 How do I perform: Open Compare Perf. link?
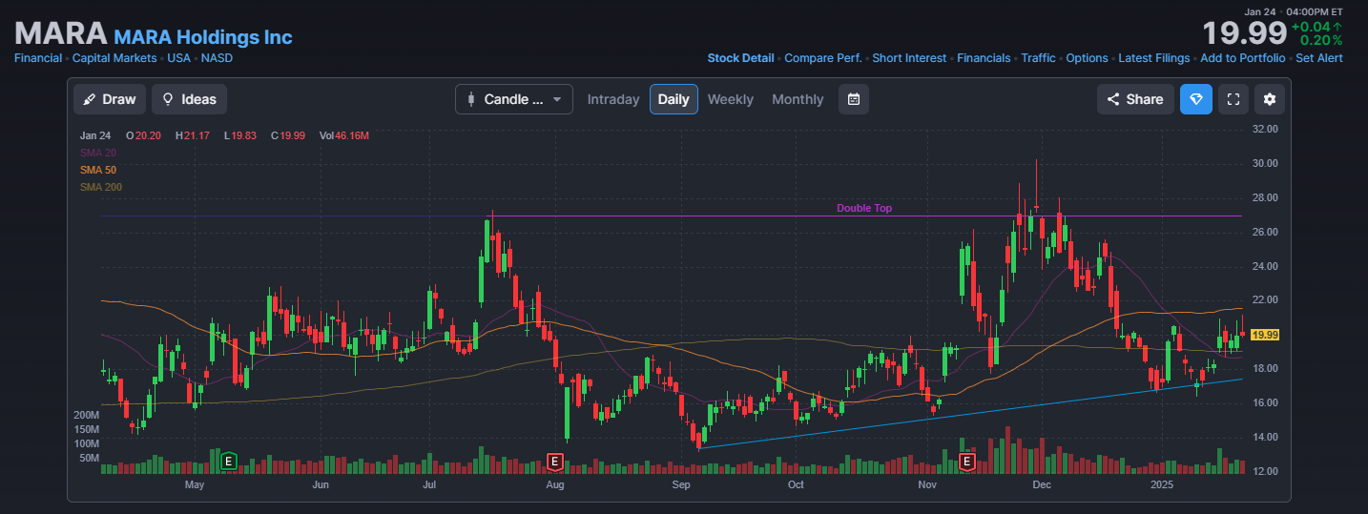[823, 58]
